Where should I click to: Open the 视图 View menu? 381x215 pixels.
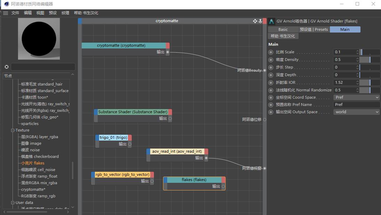40,13
